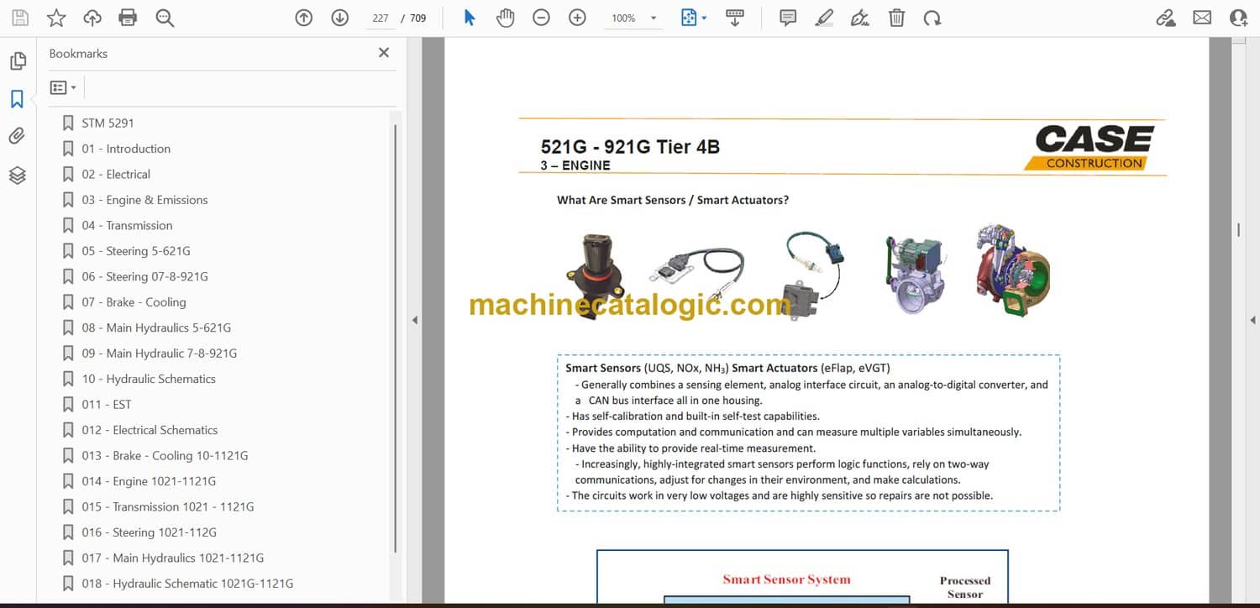The height and width of the screenshot is (608, 1260).
Task: Select the Hand pan tool
Action: tap(505, 18)
